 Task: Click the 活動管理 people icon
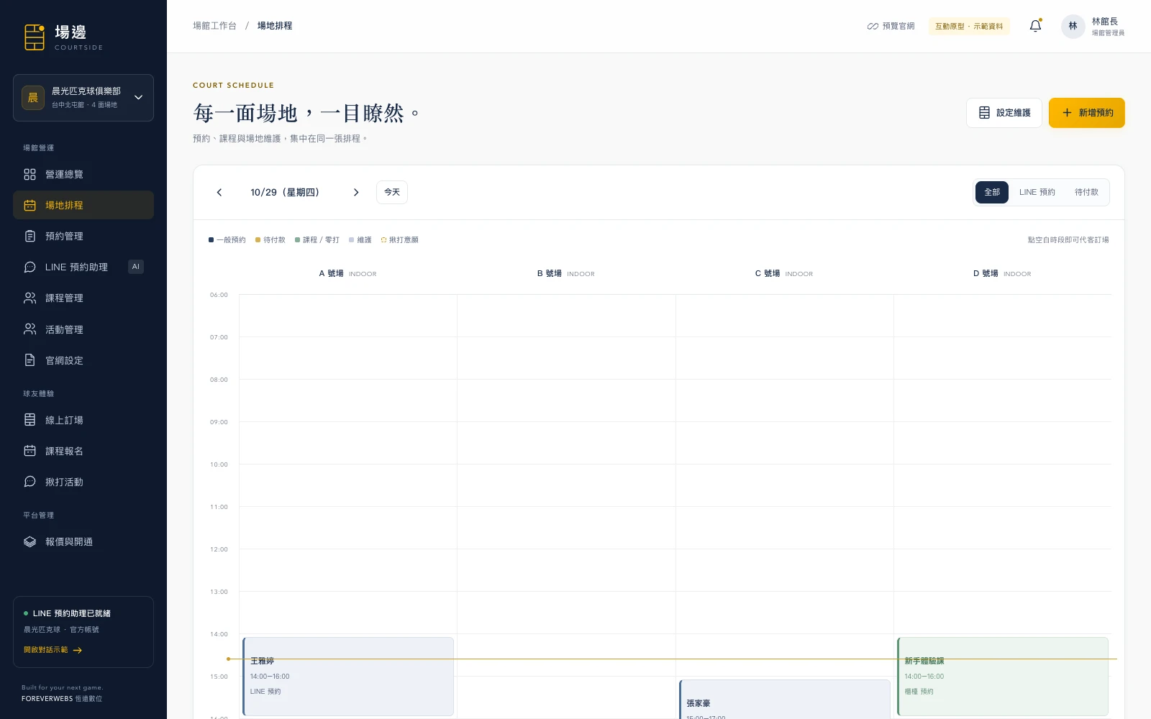click(29, 329)
